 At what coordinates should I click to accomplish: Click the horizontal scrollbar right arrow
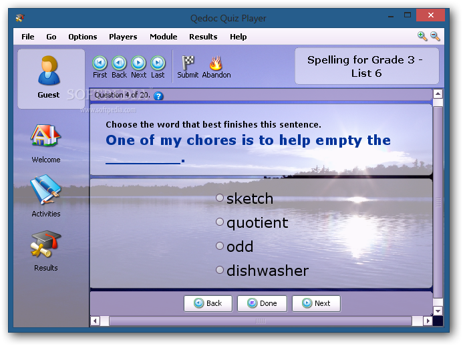coord(428,321)
